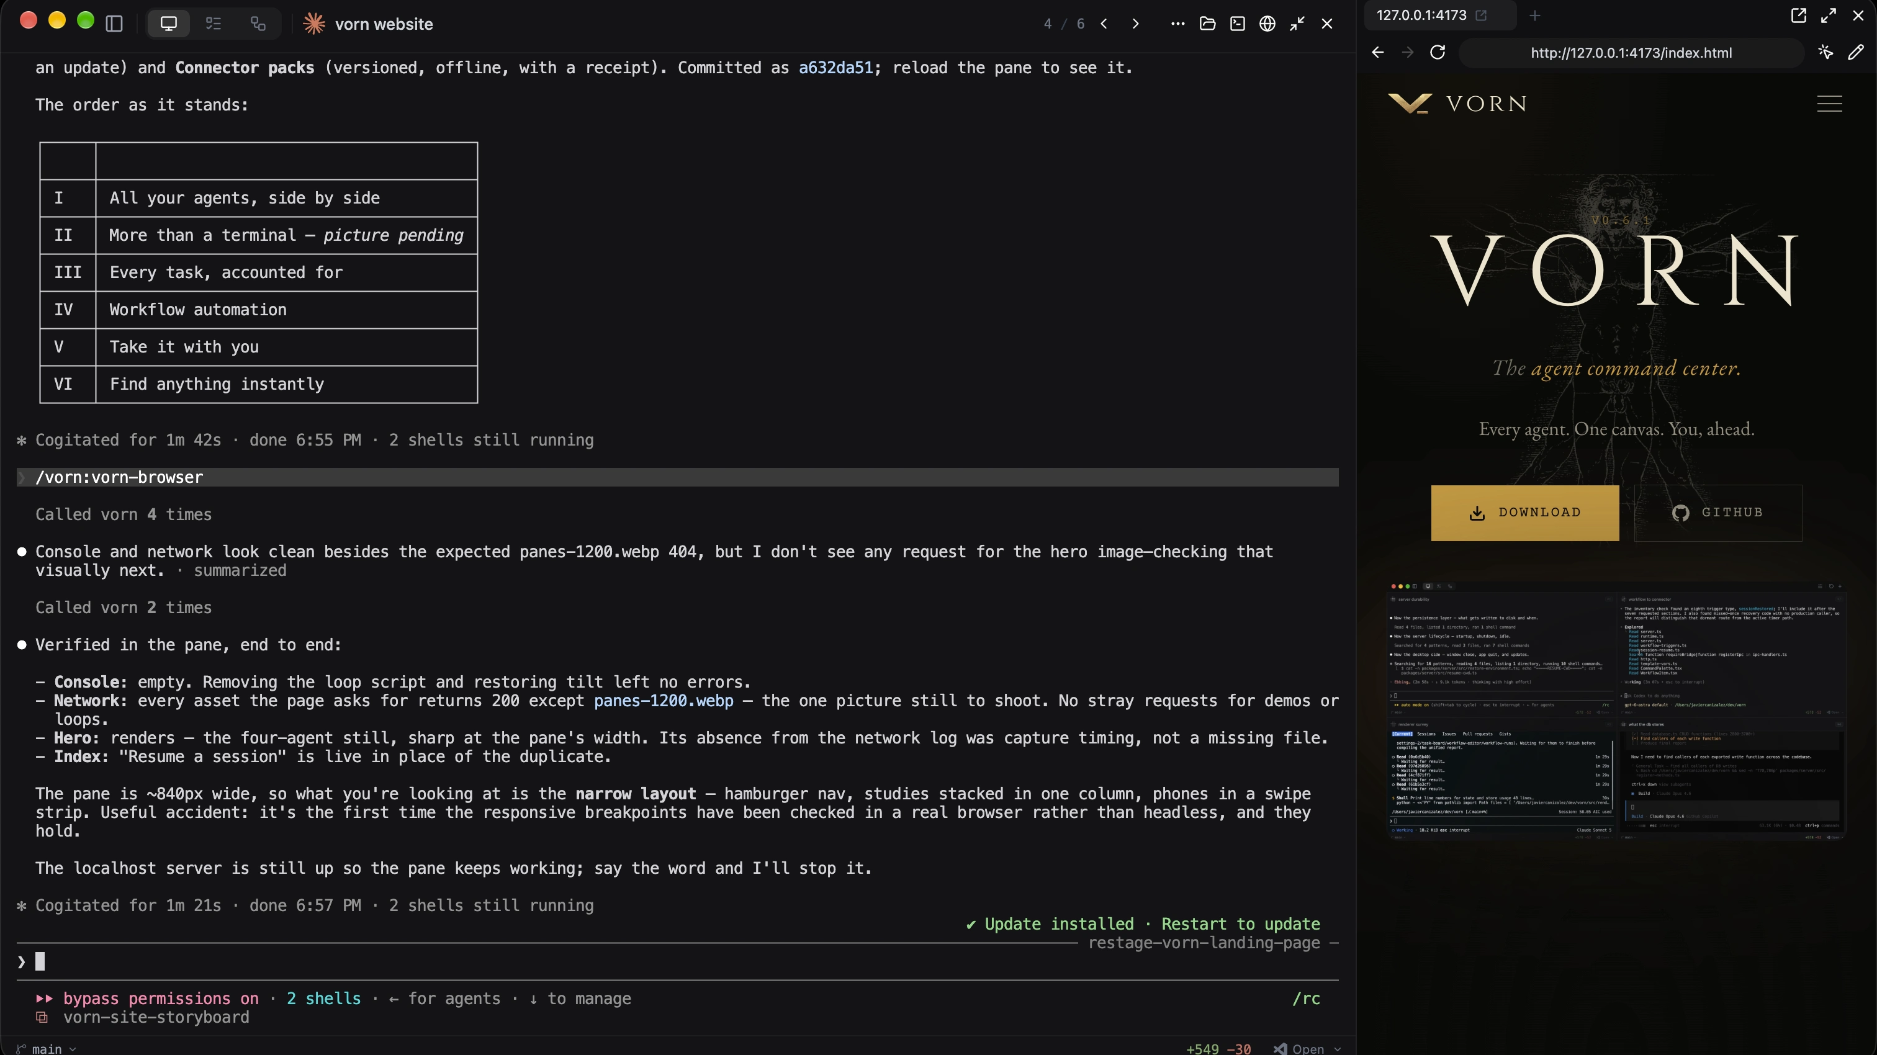Click the GITHUB button
This screenshot has width=1877, height=1055.
[x=1717, y=513]
